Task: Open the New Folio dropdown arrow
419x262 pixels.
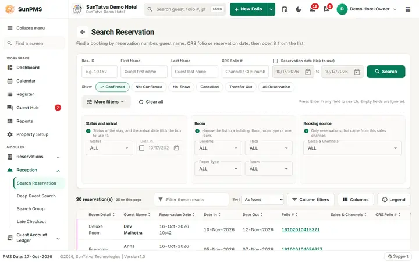Action: click(x=271, y=9)
